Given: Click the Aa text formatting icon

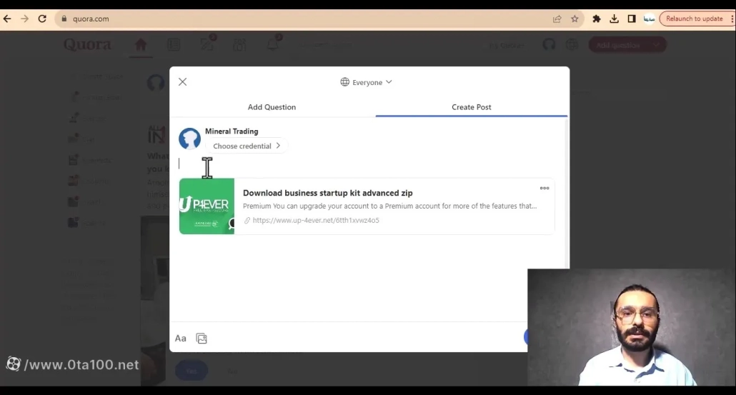Looking at the screenshot, I should 181,339.
